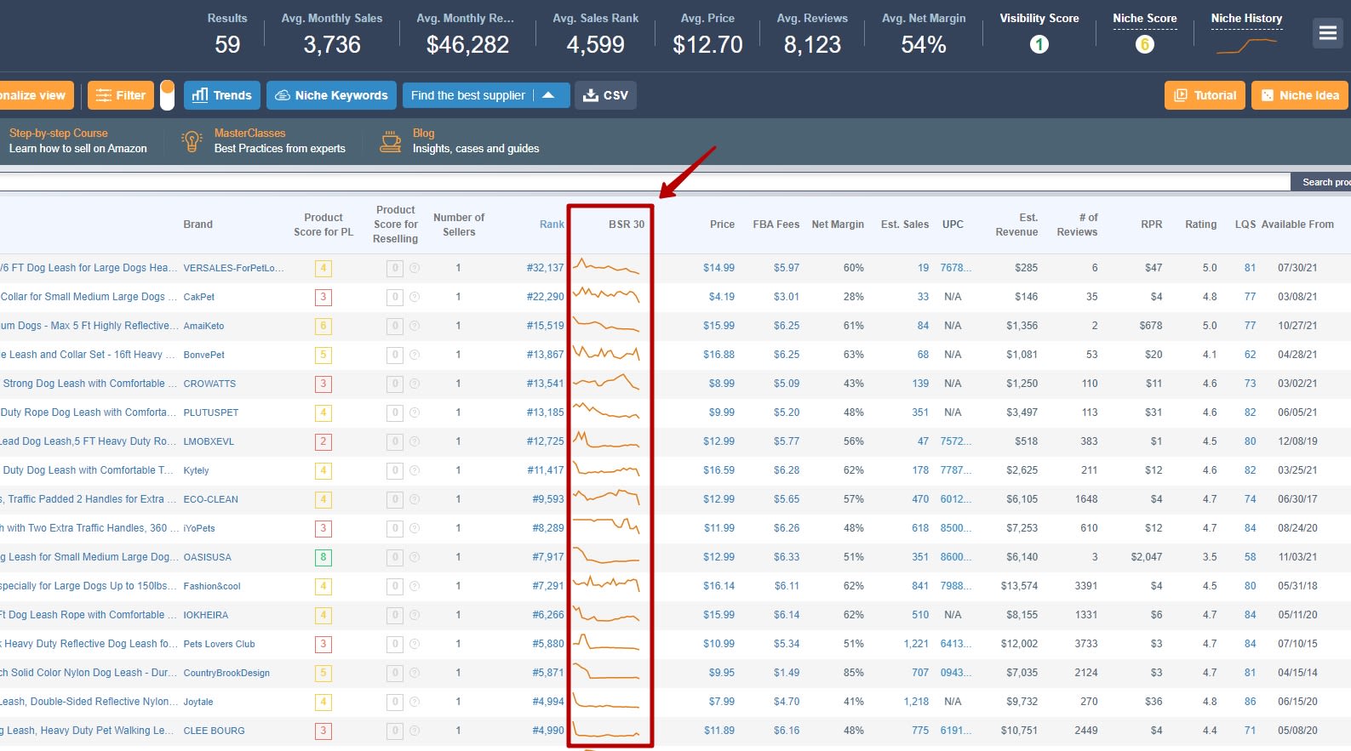
Task: Click the help icon in the CakePet row
Action: point(415,297)
